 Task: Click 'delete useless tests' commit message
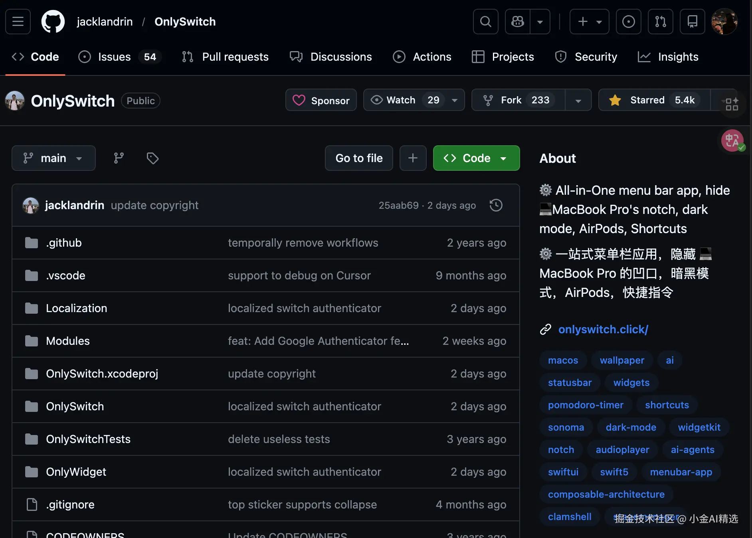pyautogui.click(x=279, y=439)
